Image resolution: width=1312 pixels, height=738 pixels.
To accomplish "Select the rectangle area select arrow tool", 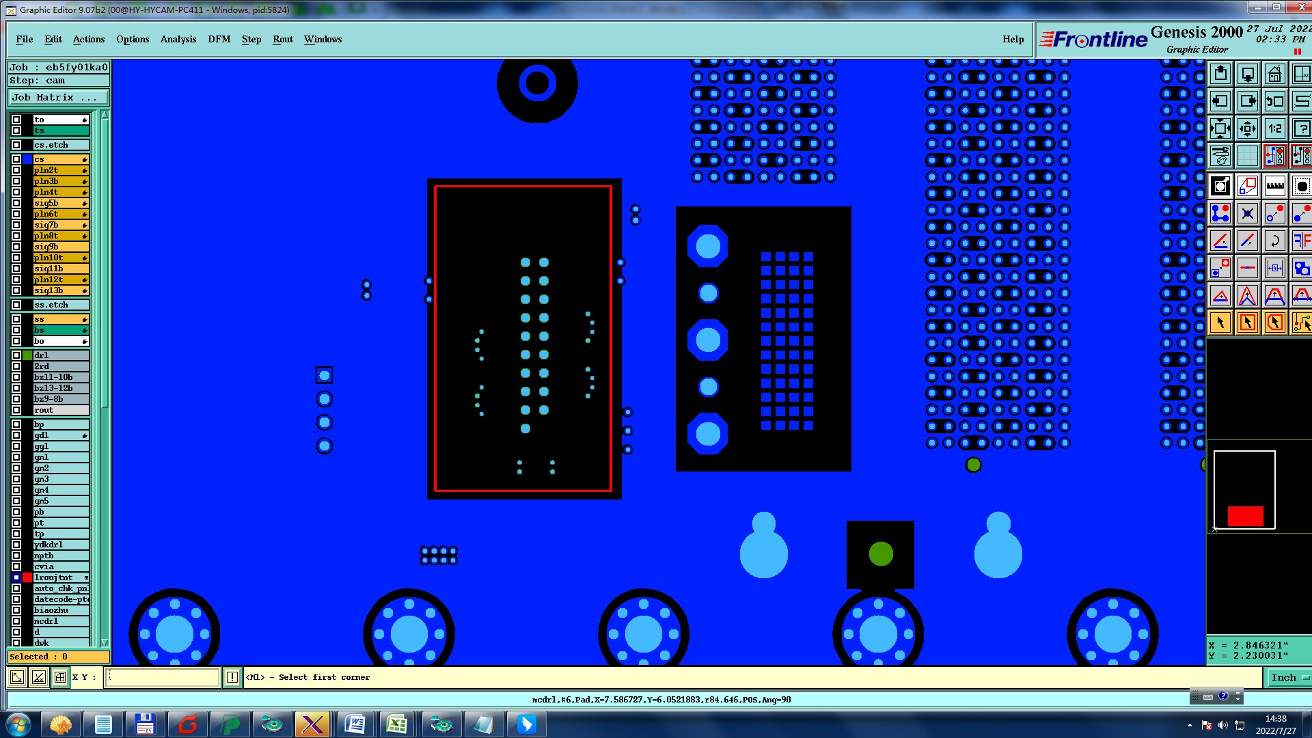I will (x=1247, y=323).
